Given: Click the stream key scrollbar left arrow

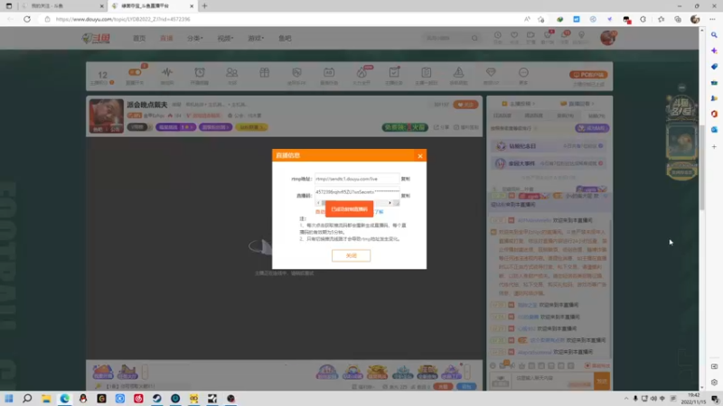Looking at the screenshot, I should 318,202.
